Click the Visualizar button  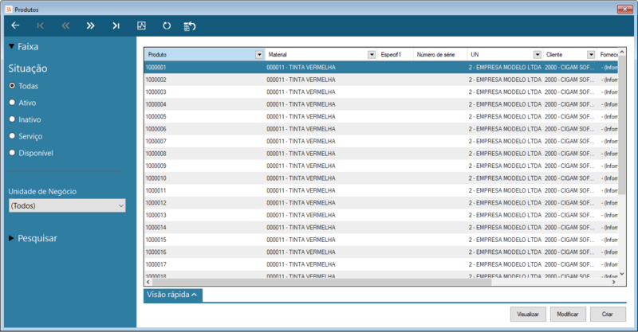(x=528, y=314)
